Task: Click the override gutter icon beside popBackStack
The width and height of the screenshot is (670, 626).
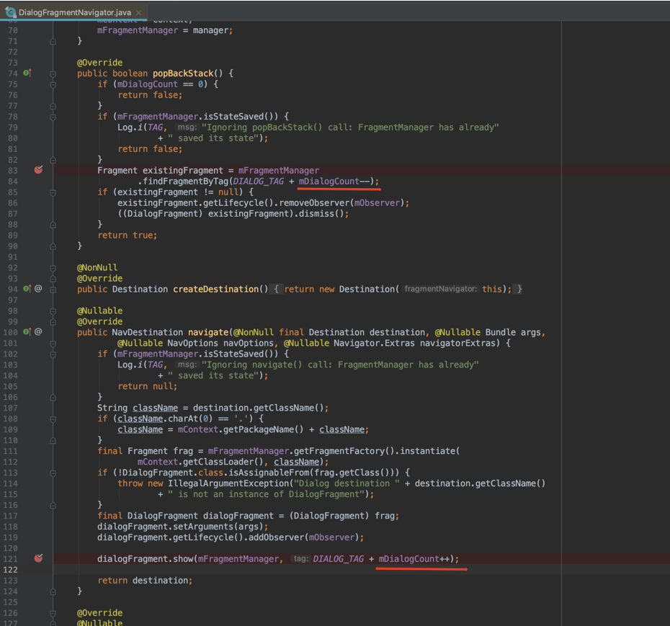Action: point(27,73)
